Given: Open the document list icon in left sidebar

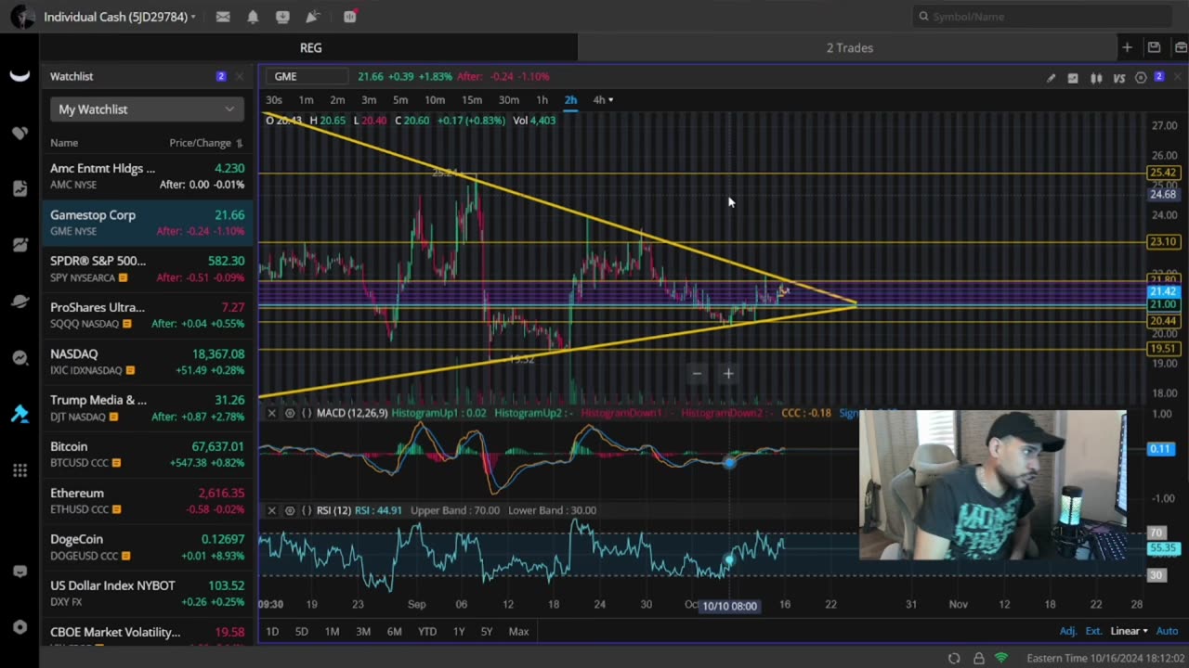Looking at the screenshot, I should tap(20, 188).
